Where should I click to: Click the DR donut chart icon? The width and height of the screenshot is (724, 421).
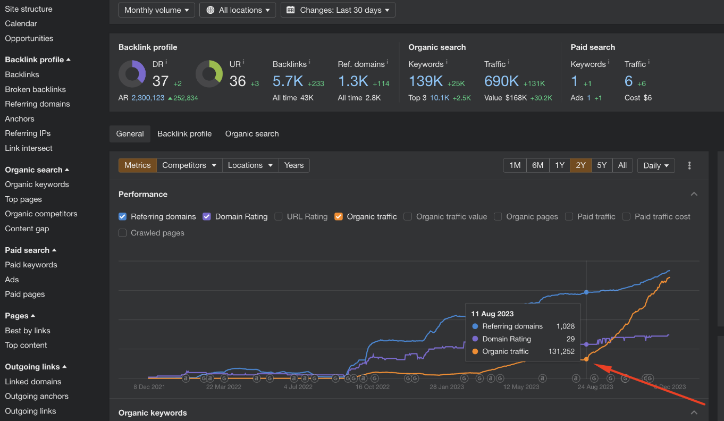click(132, 74)
